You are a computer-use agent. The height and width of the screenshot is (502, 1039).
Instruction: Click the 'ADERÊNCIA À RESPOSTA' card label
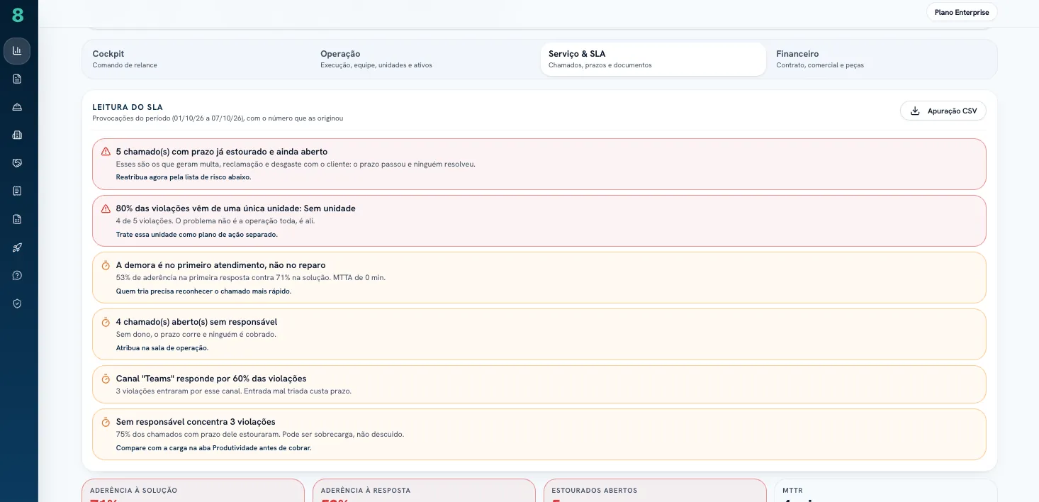coord(366,491)
